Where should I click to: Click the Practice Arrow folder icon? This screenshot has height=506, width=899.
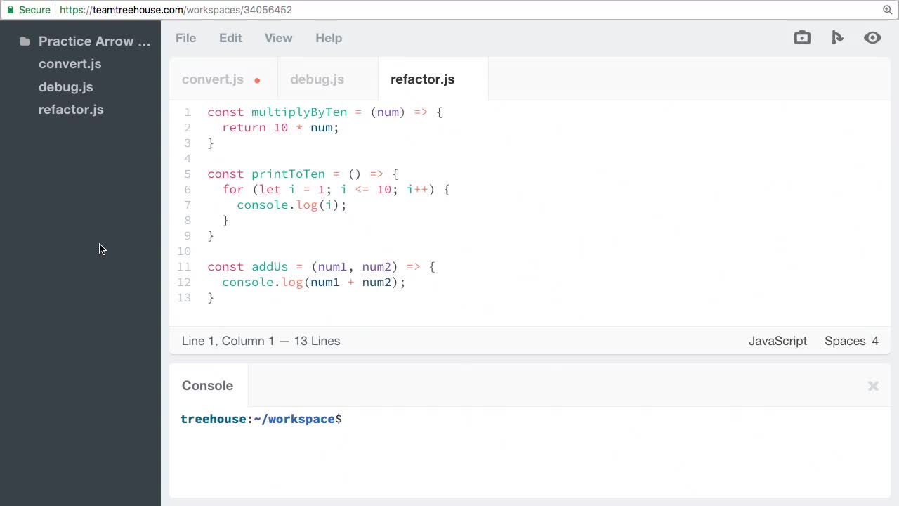click(x=25, y=41)
